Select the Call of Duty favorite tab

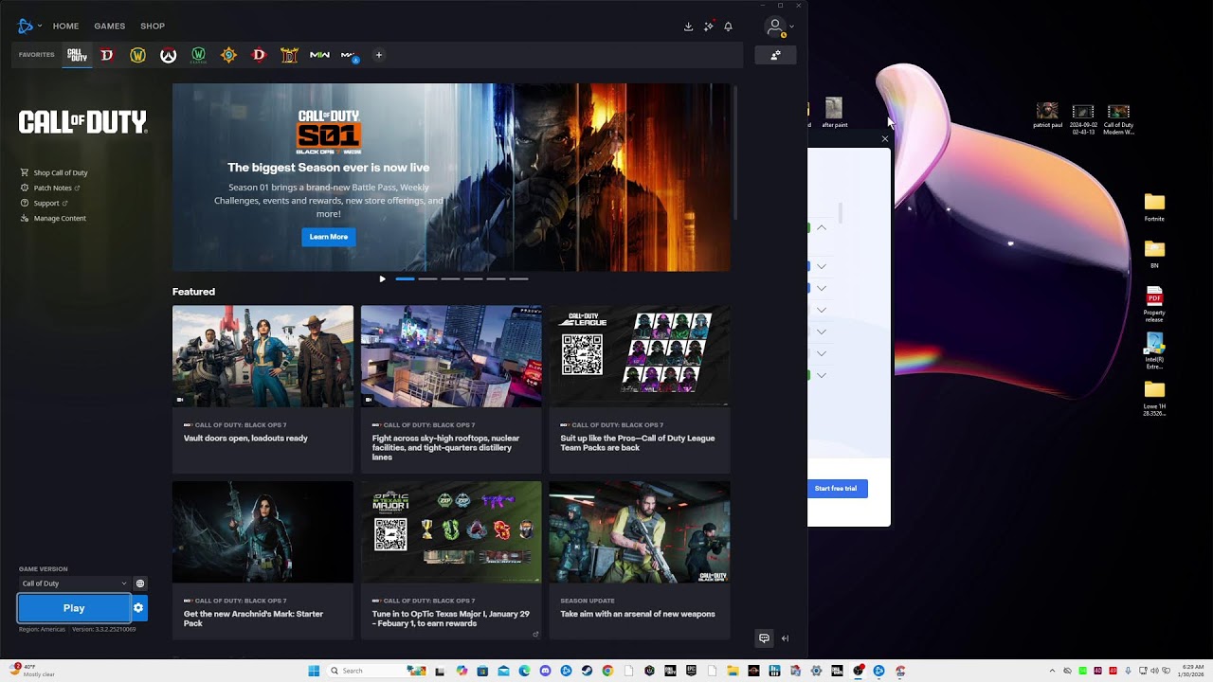pyautogui.click(x=77, y=55)
